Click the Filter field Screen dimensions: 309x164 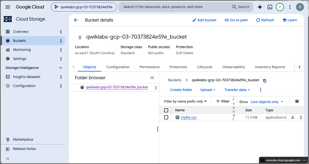(x=223, y=101)
